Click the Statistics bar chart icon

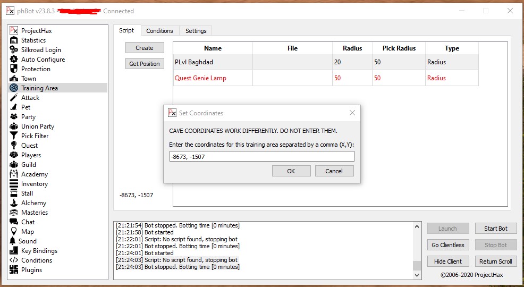[14, 40]
